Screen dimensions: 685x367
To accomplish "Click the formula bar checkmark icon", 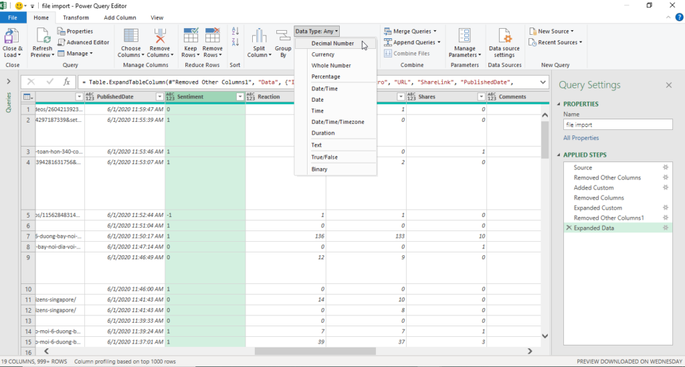I will [x=50, y=82].
